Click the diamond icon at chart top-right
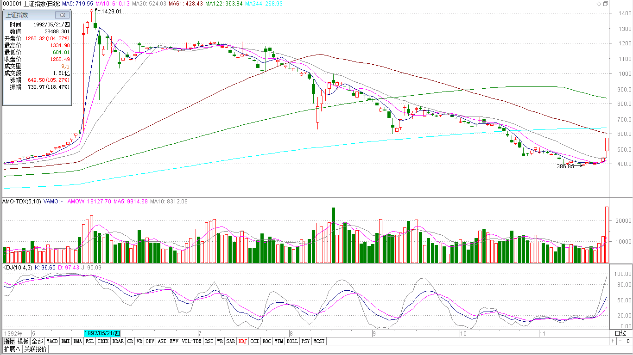Viewport: 633px width, 355px height. click(599, 4)
